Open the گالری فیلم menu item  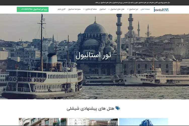coord(61,9)
